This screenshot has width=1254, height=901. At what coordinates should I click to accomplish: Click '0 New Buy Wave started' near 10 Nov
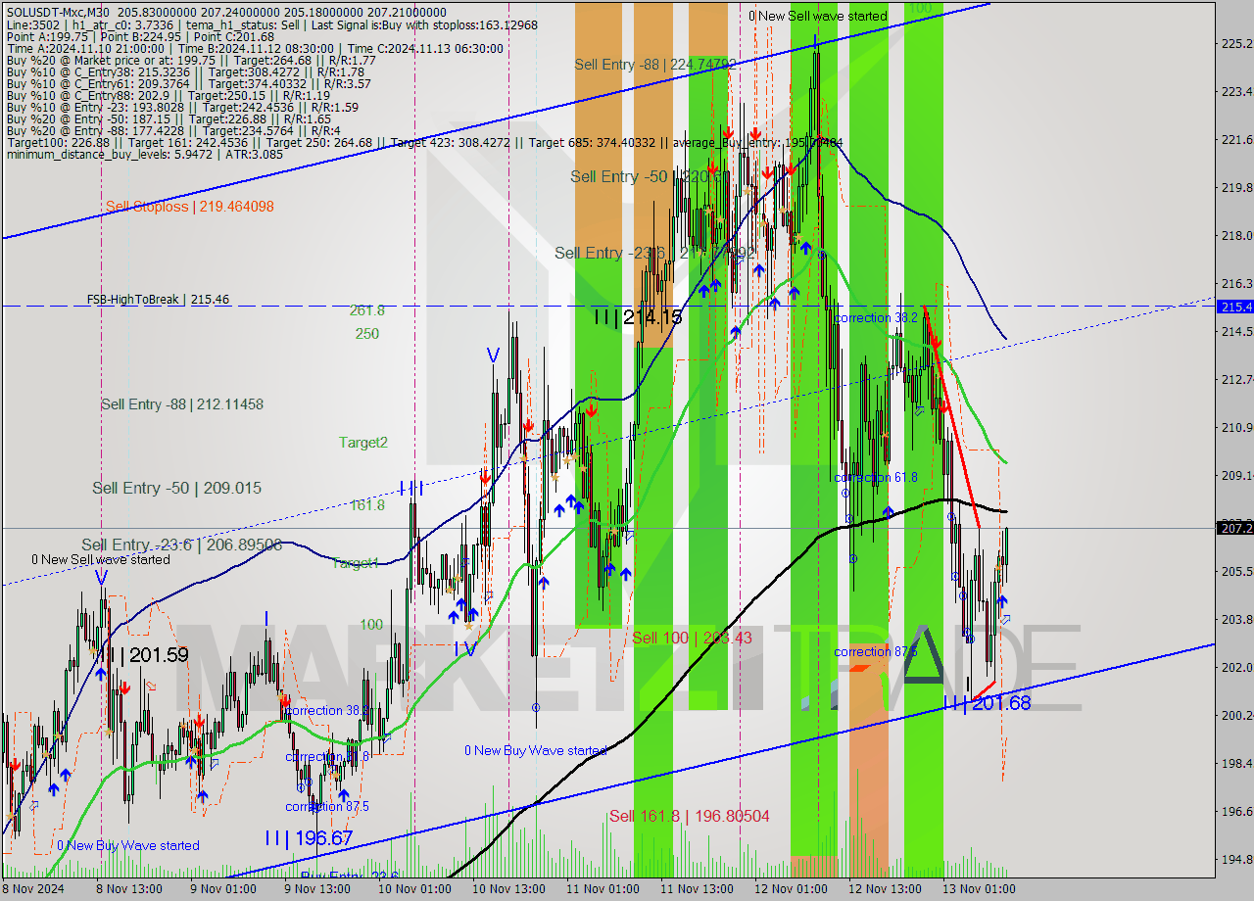(536, 751)
